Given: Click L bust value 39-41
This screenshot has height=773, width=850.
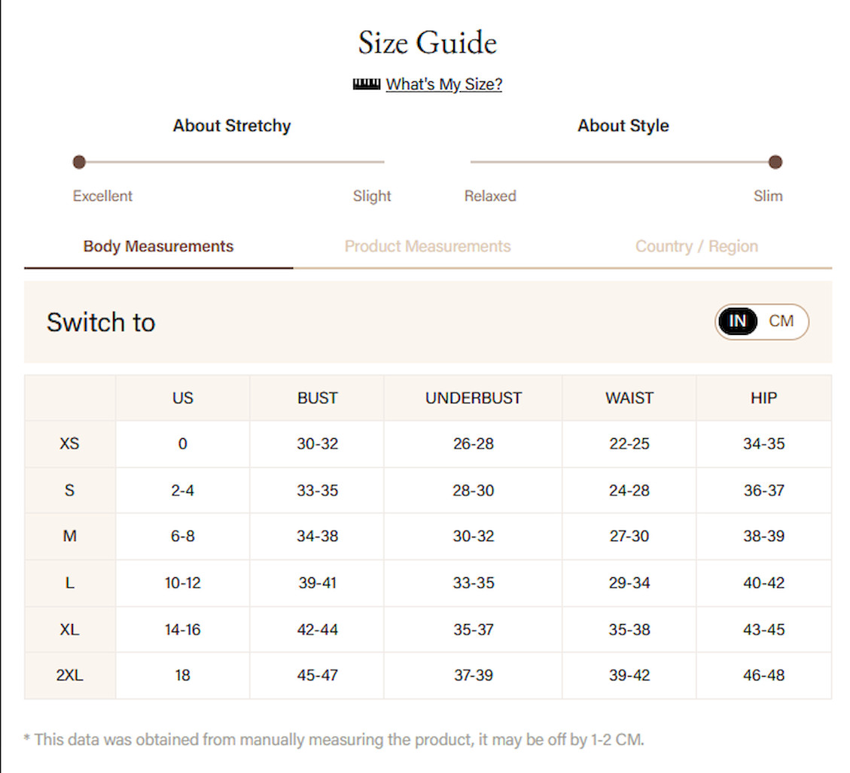Looking at the screenshot, I should 317,583.
